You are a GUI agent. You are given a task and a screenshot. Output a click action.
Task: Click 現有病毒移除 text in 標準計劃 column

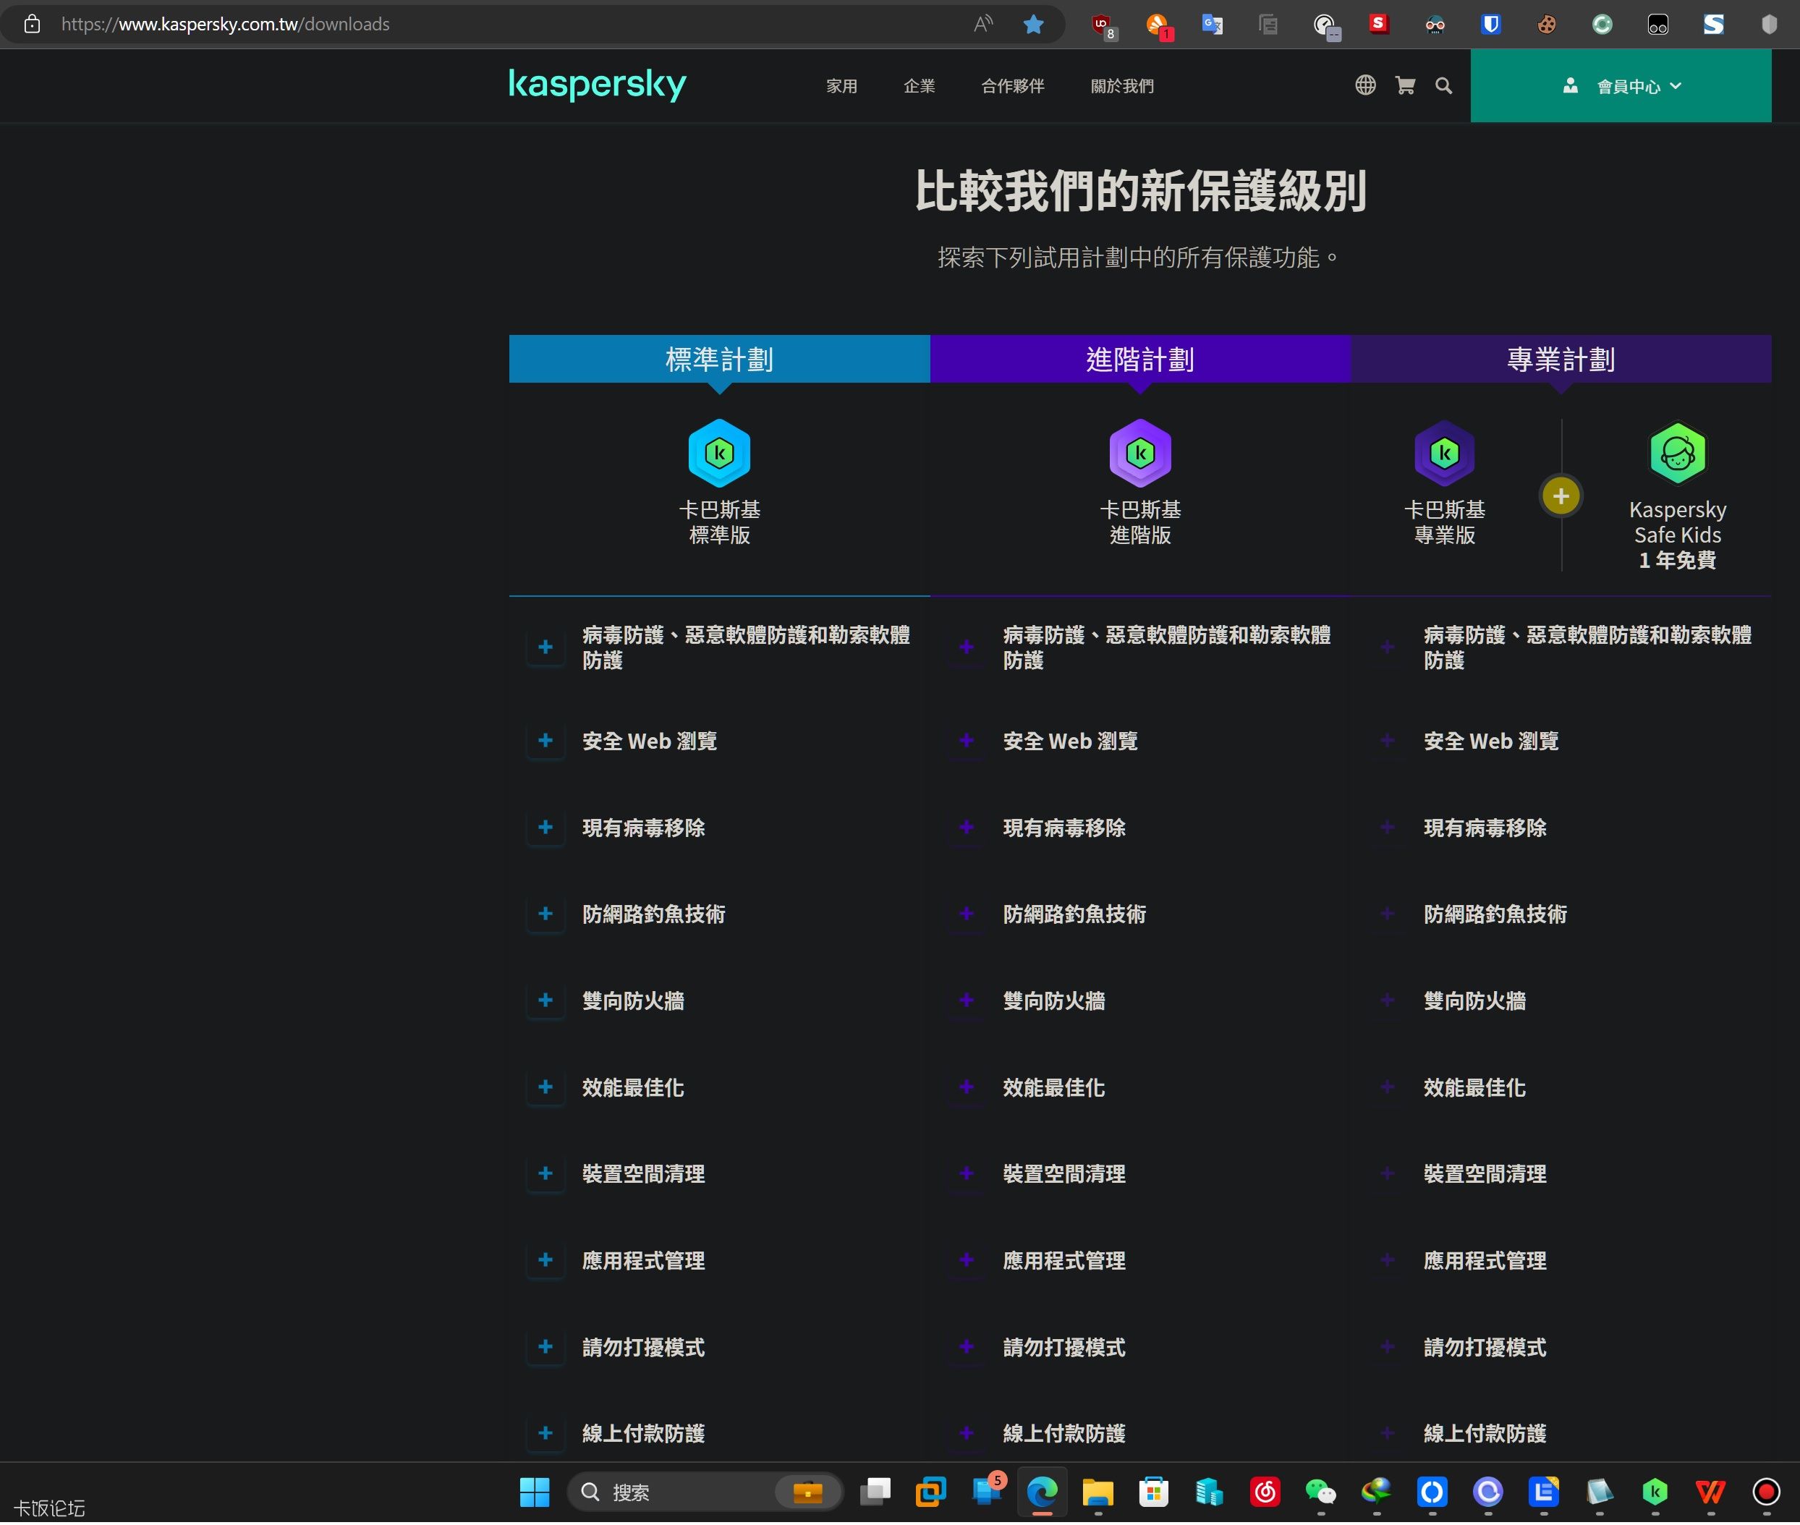643,828
